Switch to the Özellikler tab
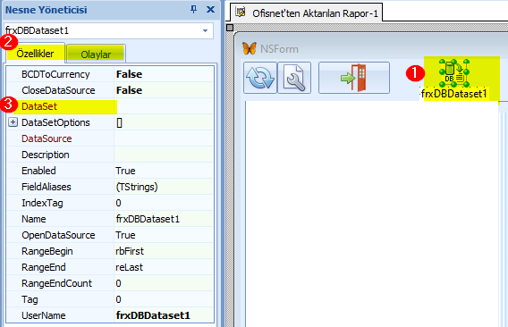 point(35,54)
